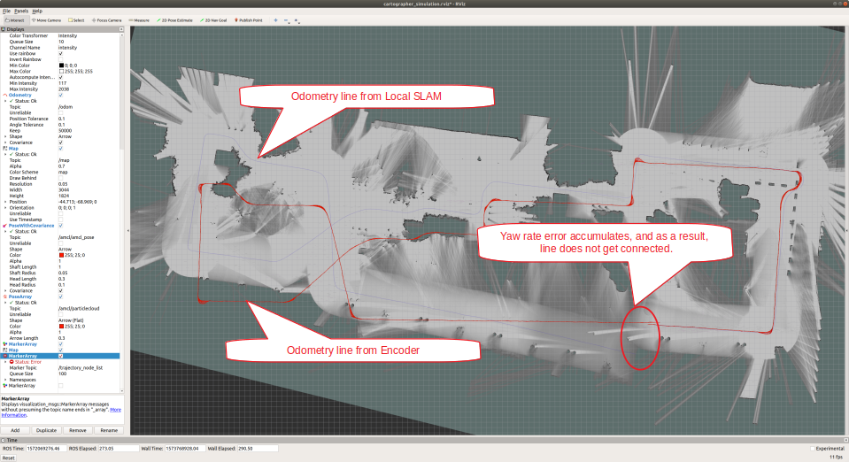
Task: Click the Odometry display icon
Action: [5, 95]
